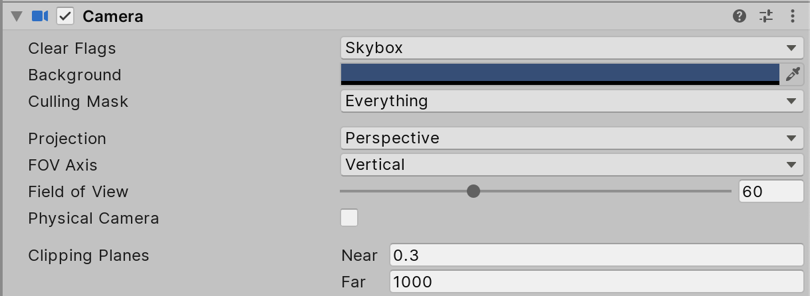
Task: Collapse the Camera component foldout arrow
Action: pyautogui.click(x=17, y=16)
